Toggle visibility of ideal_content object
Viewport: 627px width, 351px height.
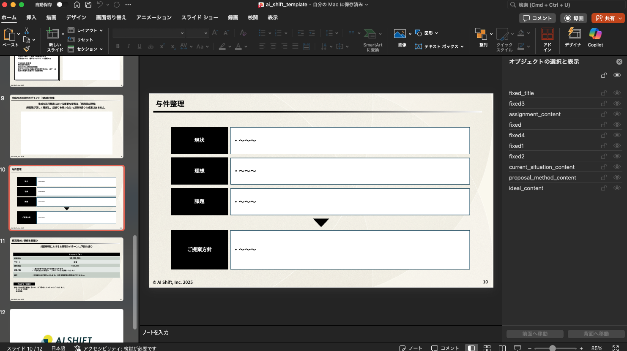tap(617, 188)
